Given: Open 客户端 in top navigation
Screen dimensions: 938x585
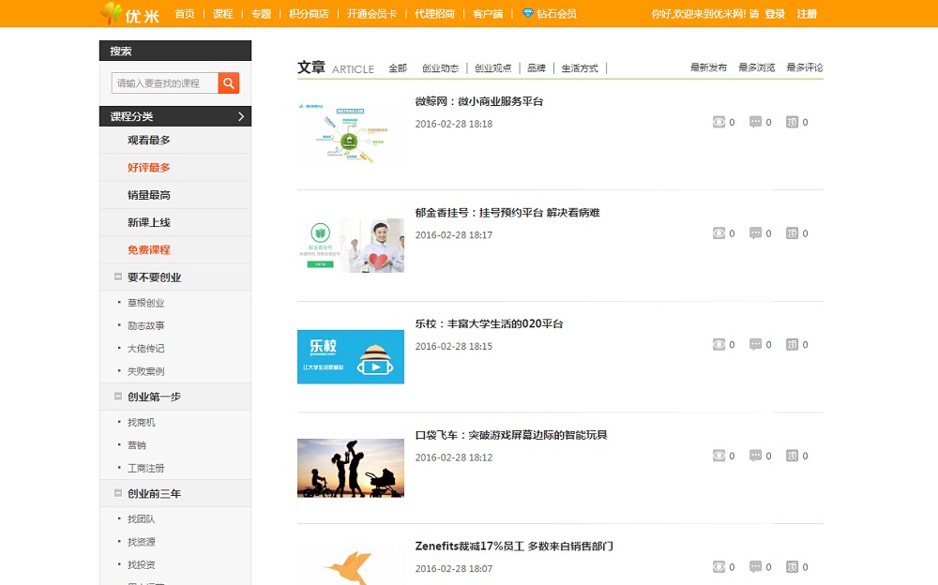Looking at the screenshot, I should coord(488,14).
